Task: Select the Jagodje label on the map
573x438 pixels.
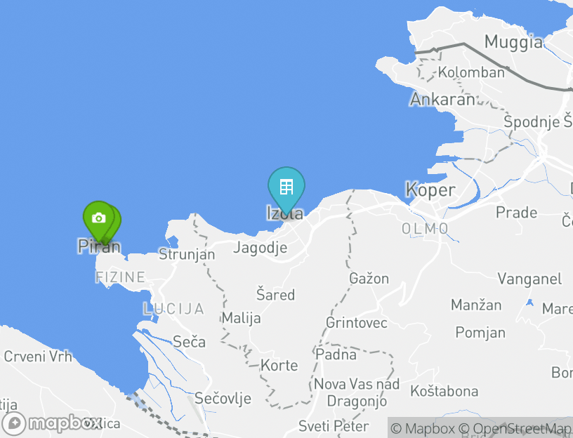Action: (261, 248)
